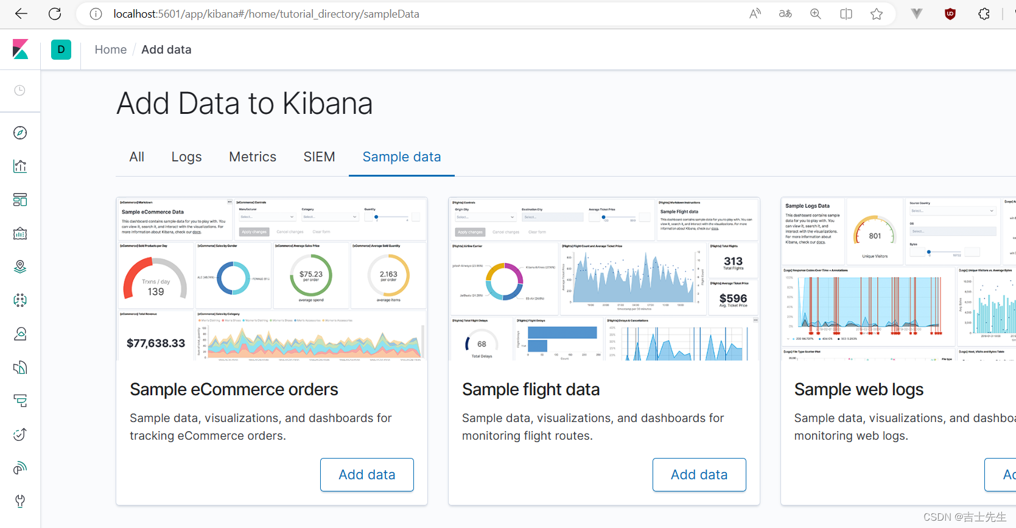Open recently viewed clock icon
Viewport: 1016px width, 528px height.
coord(20,90)
